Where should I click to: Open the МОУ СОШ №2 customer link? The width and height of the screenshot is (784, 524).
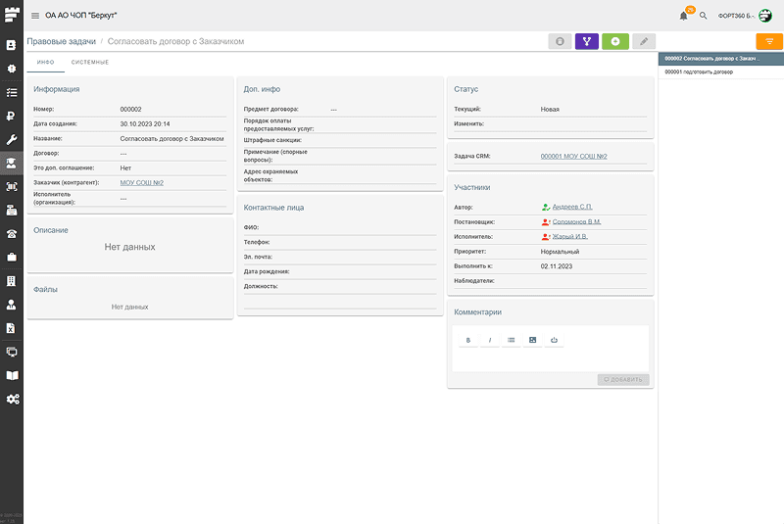point(141,182)
